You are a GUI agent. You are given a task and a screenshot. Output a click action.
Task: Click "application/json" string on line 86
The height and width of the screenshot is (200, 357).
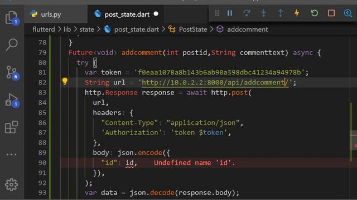click(x=203, y=123)
